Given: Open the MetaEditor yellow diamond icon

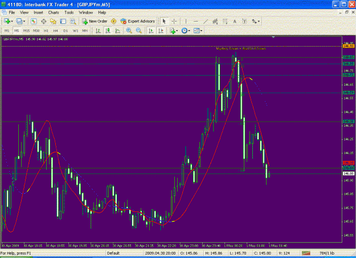Looking at the screenshot, I should [x=113, y=21].
